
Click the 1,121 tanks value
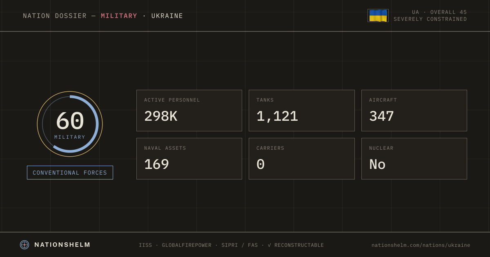tap(277, 116)
